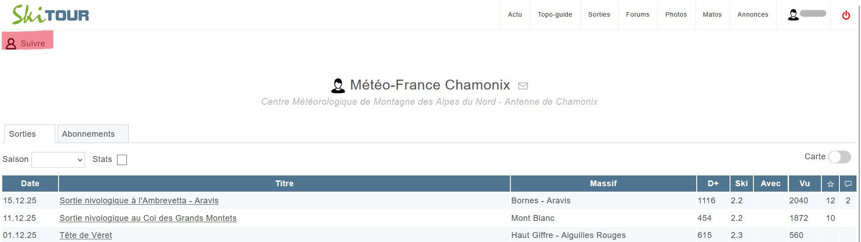Sort by the Date column header
Viewport: 861px width, 242px height.
point(30,184)
